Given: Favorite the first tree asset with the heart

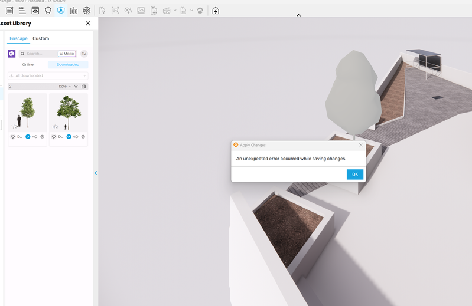Looking at the screenshot, I should 12,137.
